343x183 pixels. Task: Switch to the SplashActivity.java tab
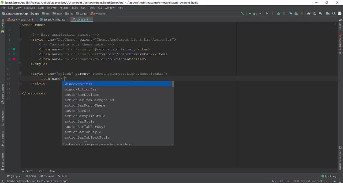coord(54,20)
